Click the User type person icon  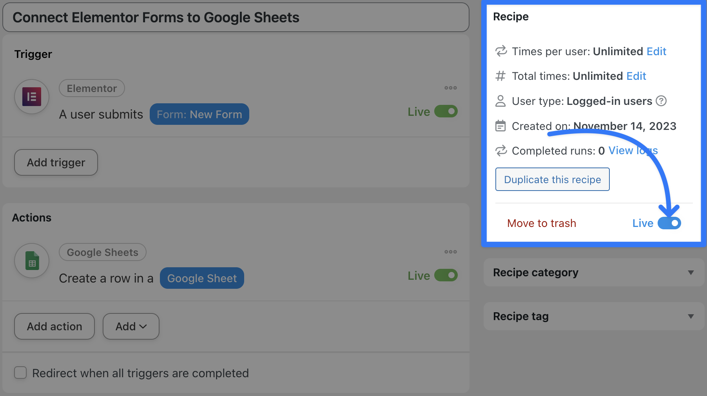coord(500,101)
